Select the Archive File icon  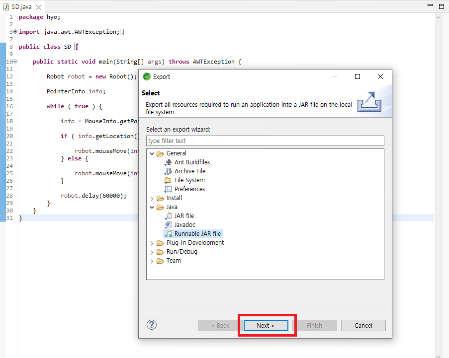(168, 171)
